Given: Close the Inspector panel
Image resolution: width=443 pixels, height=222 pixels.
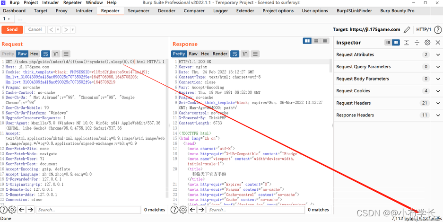Looking at the screenshot, I should (x=438, y=43).
